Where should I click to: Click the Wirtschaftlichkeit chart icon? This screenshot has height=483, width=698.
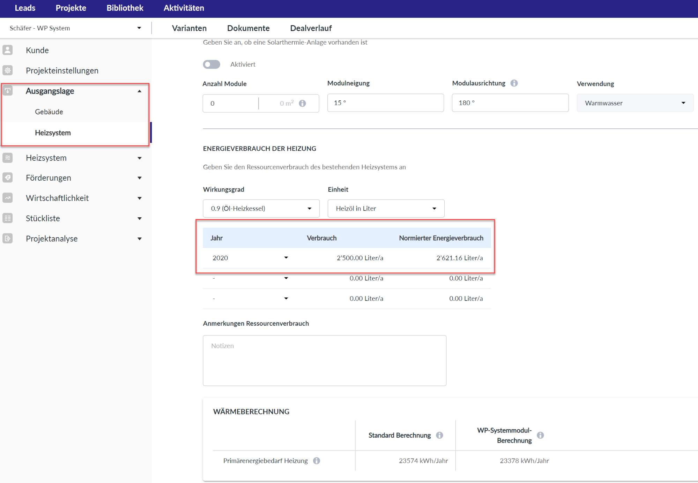tap(8, 198)
